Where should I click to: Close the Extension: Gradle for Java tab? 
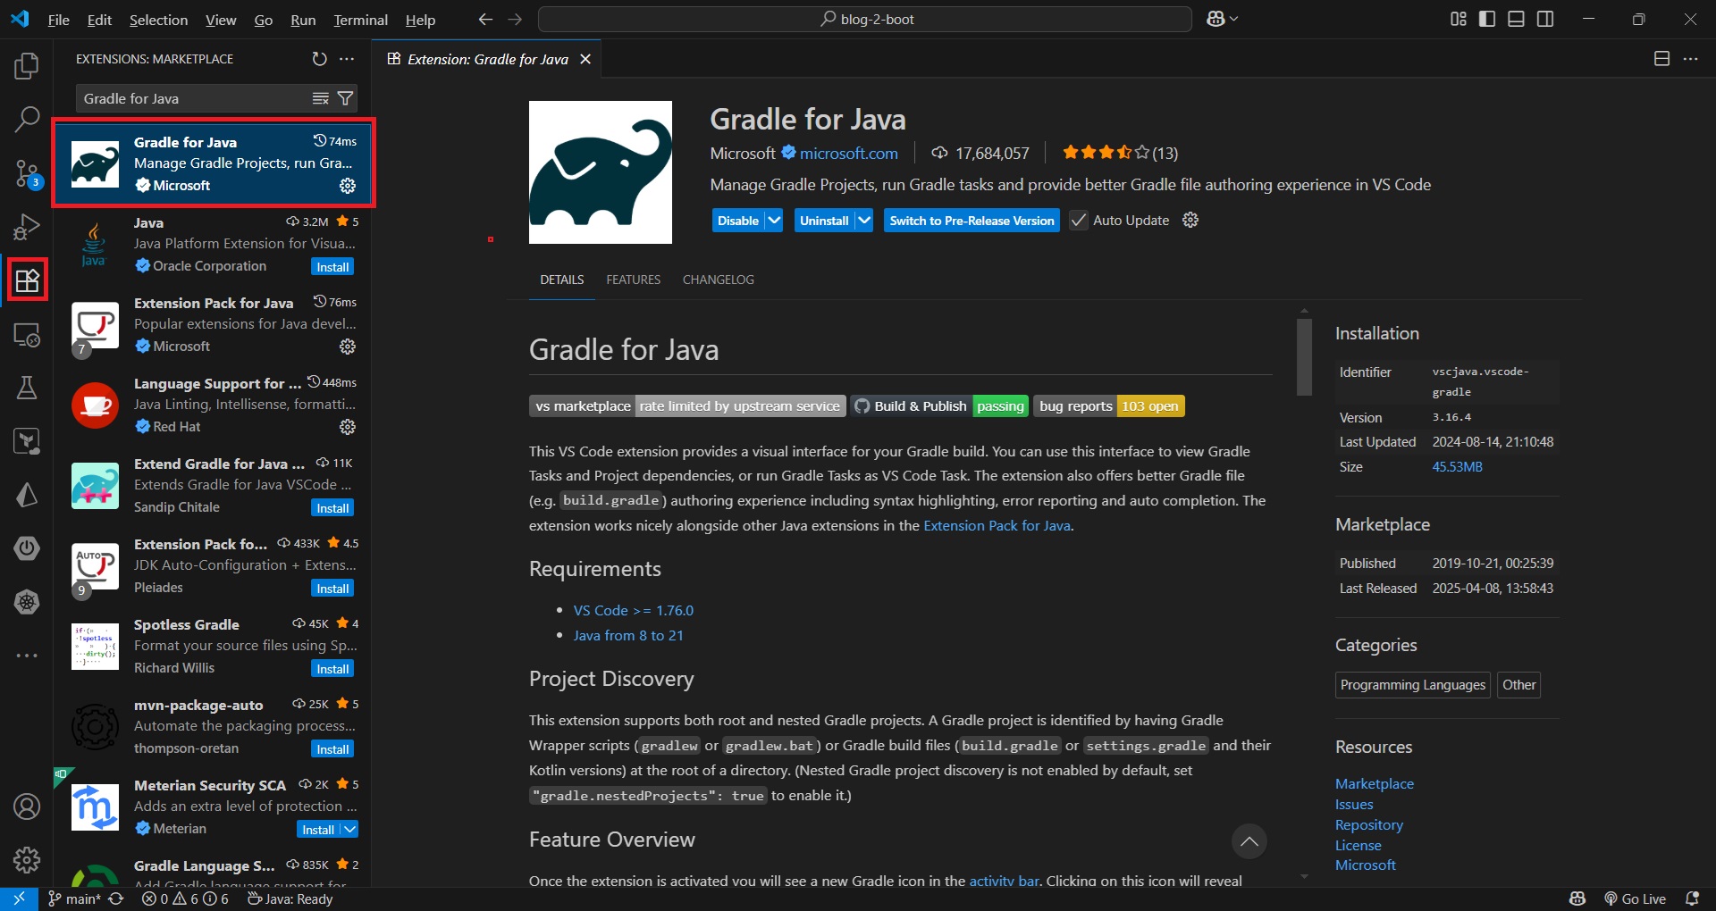pyautogui.click(x=585, y=59)
